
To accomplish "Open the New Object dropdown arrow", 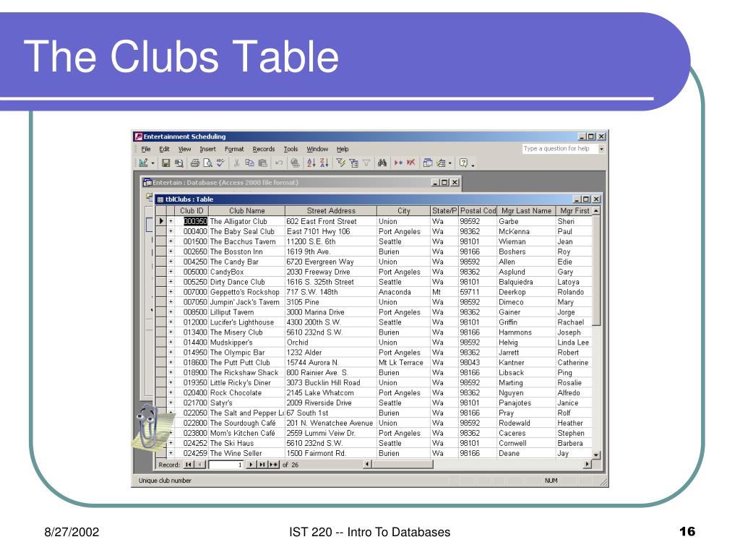I will click(x=449, y=163).
